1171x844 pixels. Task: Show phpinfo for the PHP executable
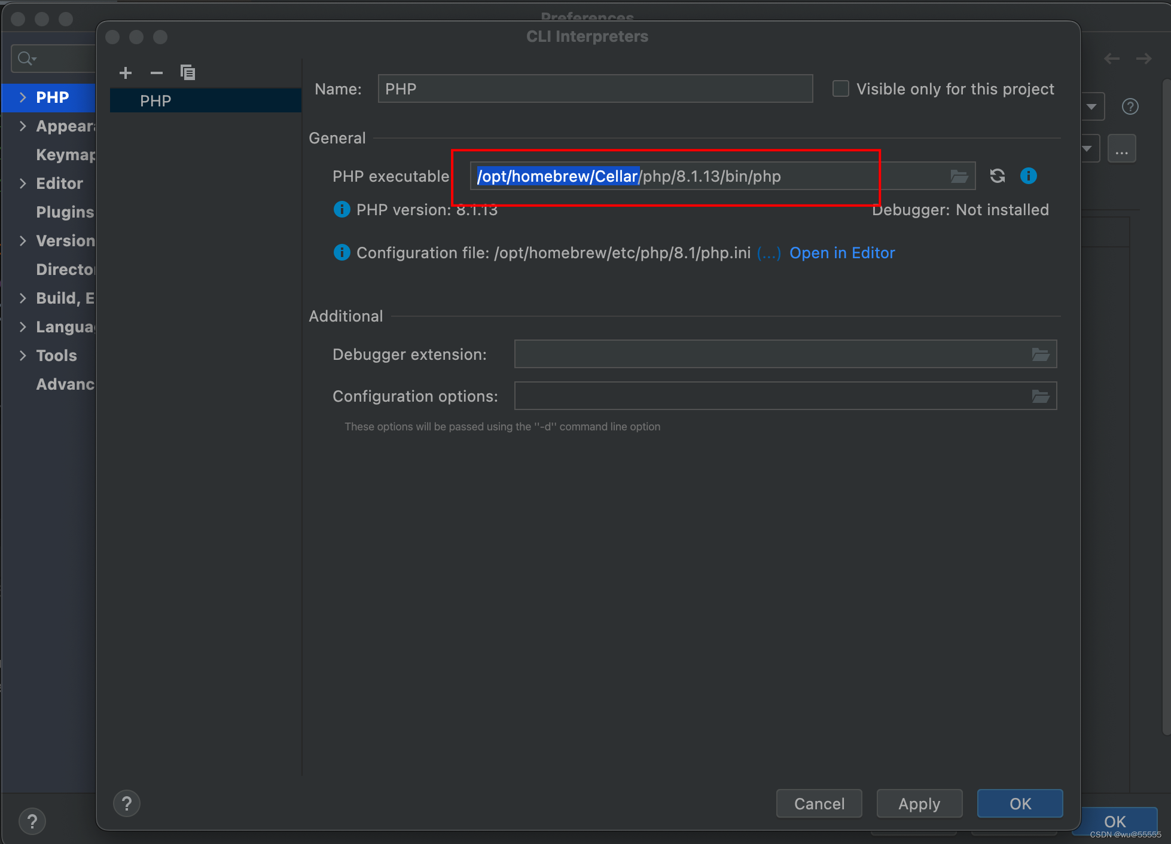coord(1028,176)
